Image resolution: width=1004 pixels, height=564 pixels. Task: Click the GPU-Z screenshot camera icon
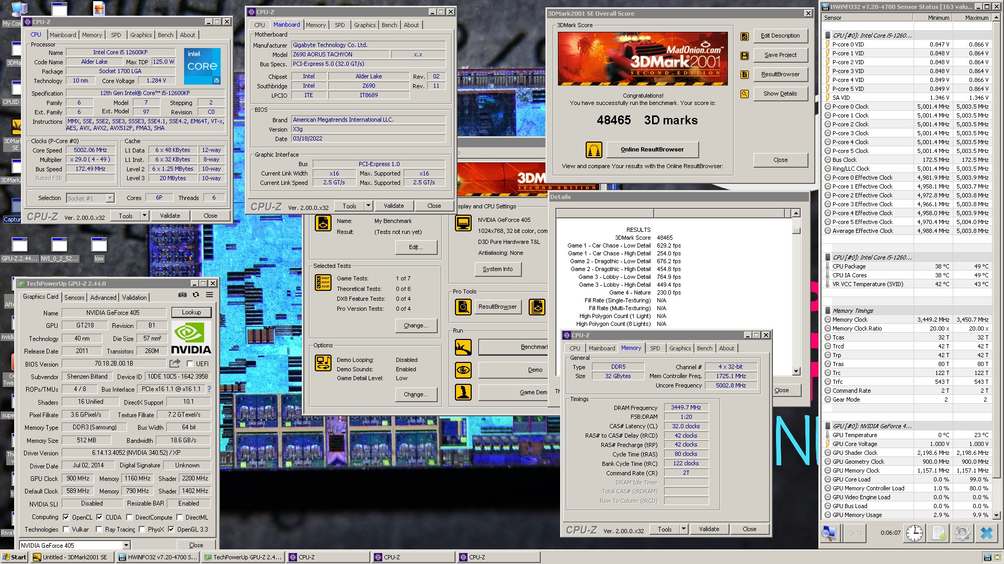pyautogui.click(x=182, y=295)
